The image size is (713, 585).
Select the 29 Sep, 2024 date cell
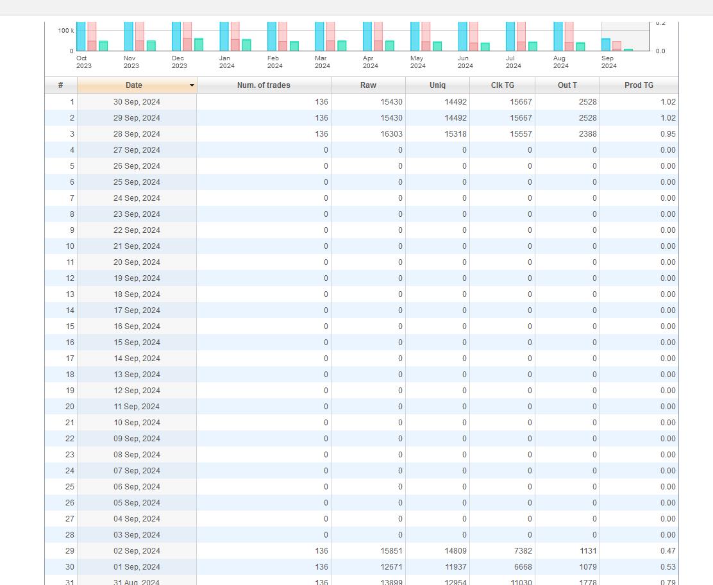[137, 118]
